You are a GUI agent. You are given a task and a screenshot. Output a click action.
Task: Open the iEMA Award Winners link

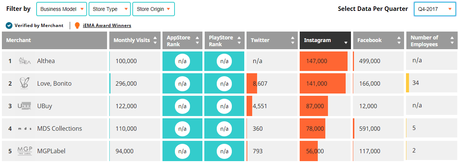(x=107, y=26)
